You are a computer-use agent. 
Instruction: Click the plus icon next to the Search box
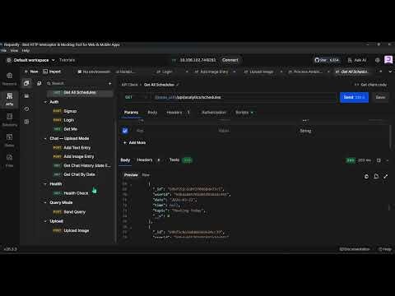[110, 83]
